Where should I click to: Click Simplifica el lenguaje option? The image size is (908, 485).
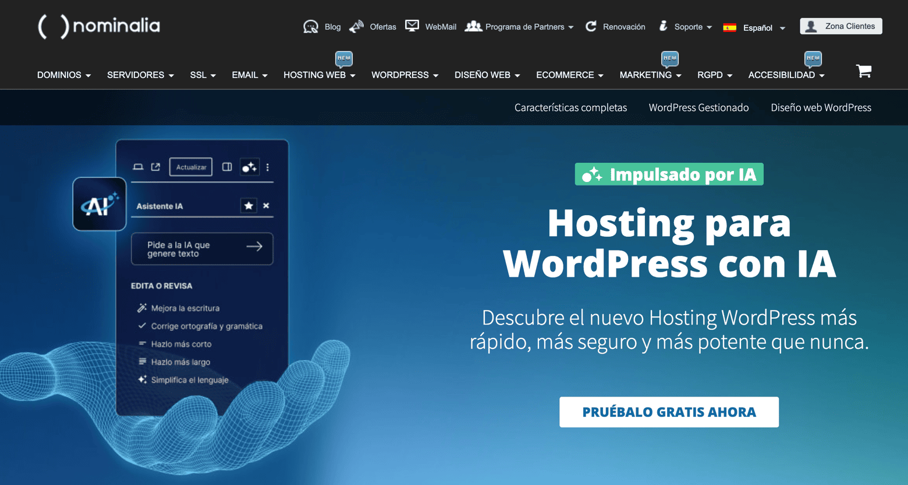[x=190, y=380]
